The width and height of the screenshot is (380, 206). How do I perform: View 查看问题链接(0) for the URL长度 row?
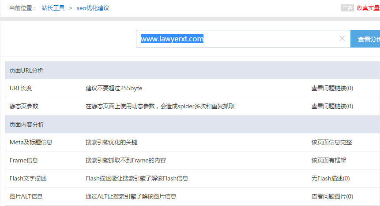pyautogui.click(x=332, y=88)
